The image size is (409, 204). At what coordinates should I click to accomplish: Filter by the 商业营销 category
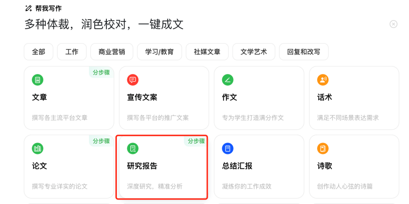(x=111, y=52)
